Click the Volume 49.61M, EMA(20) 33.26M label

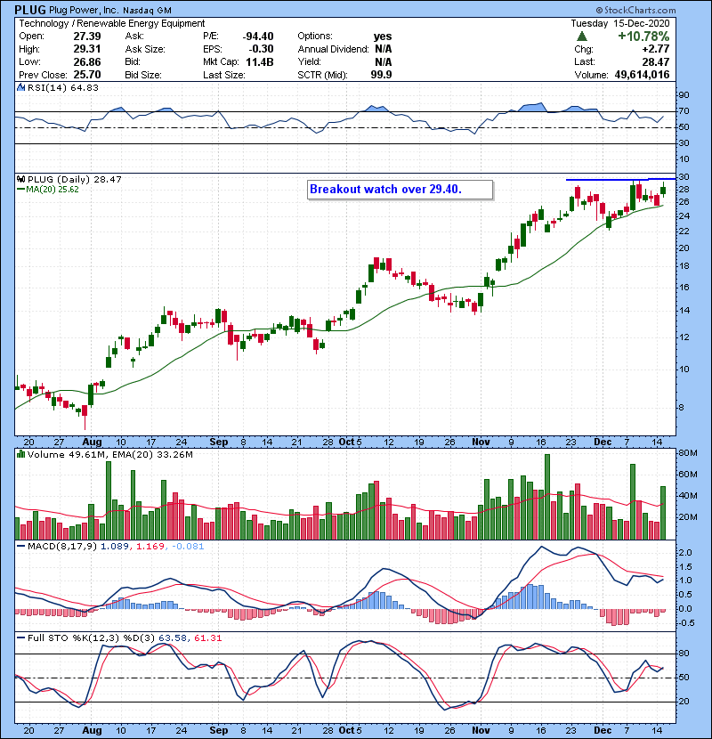[109, 454]
